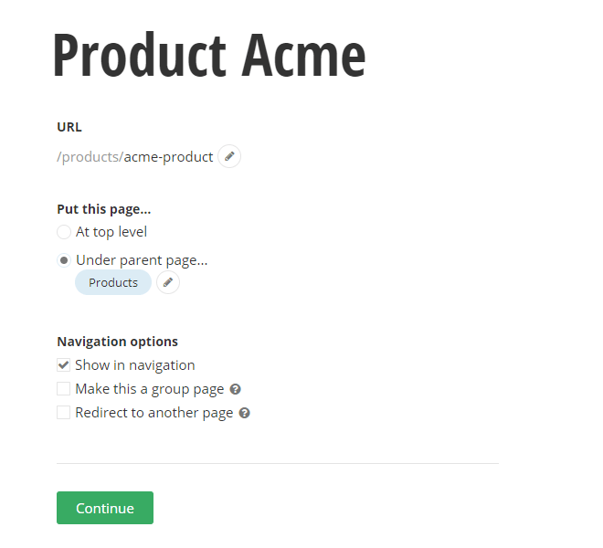Enable the 'Make this a group page' checkbox

(64, 389)
